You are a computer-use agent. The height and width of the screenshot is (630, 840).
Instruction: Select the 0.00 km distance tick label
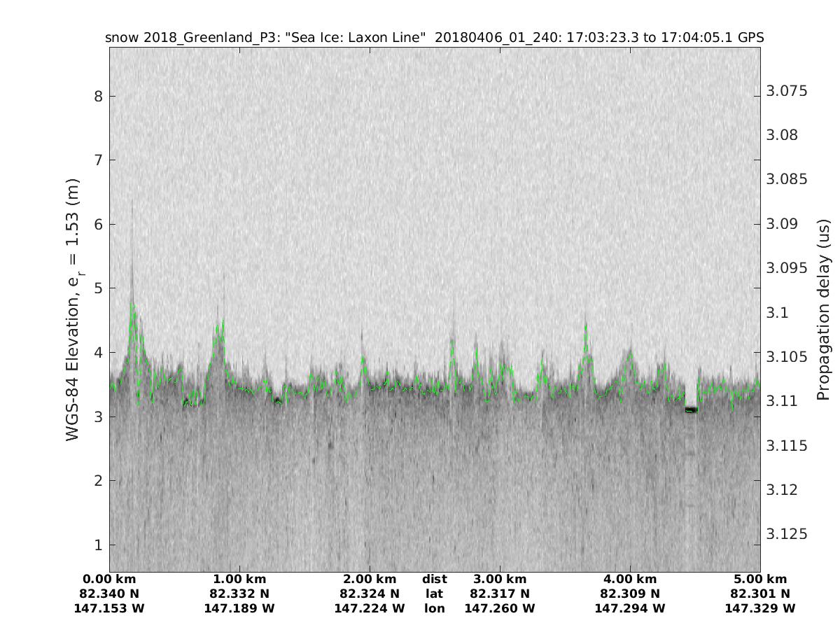pyautogui.click(x=109, y=579)
